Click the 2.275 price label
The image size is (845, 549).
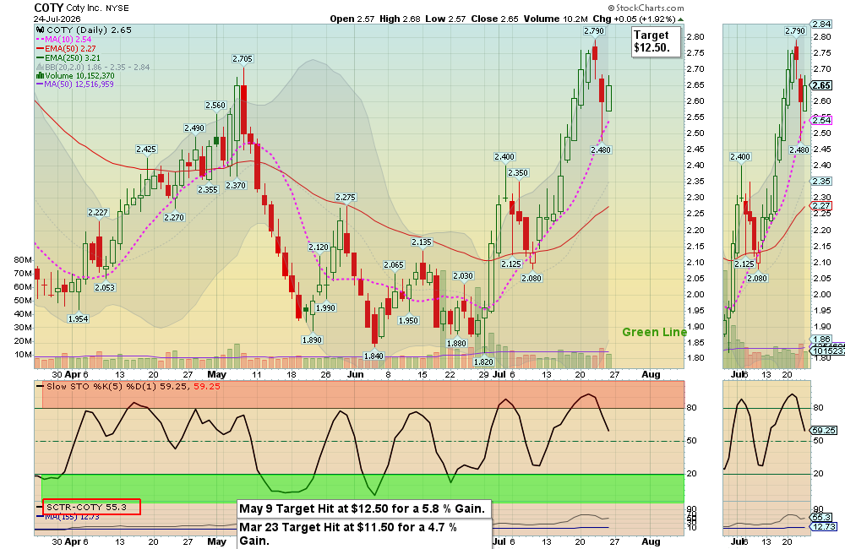coord(346,198)
